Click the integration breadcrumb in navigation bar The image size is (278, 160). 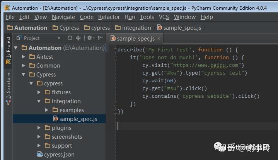pyautogui.click(x=136, y=28)
